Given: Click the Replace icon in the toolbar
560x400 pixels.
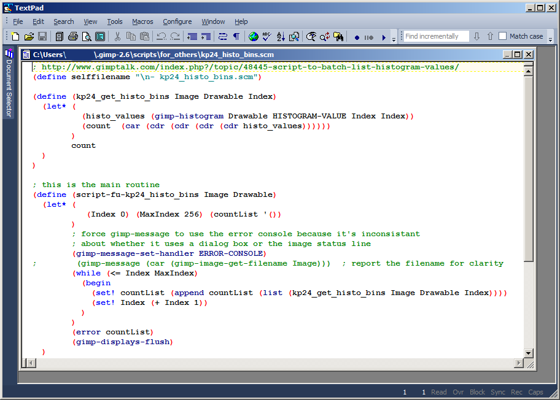Looking at the screenshot, I should tap(325, 36).
